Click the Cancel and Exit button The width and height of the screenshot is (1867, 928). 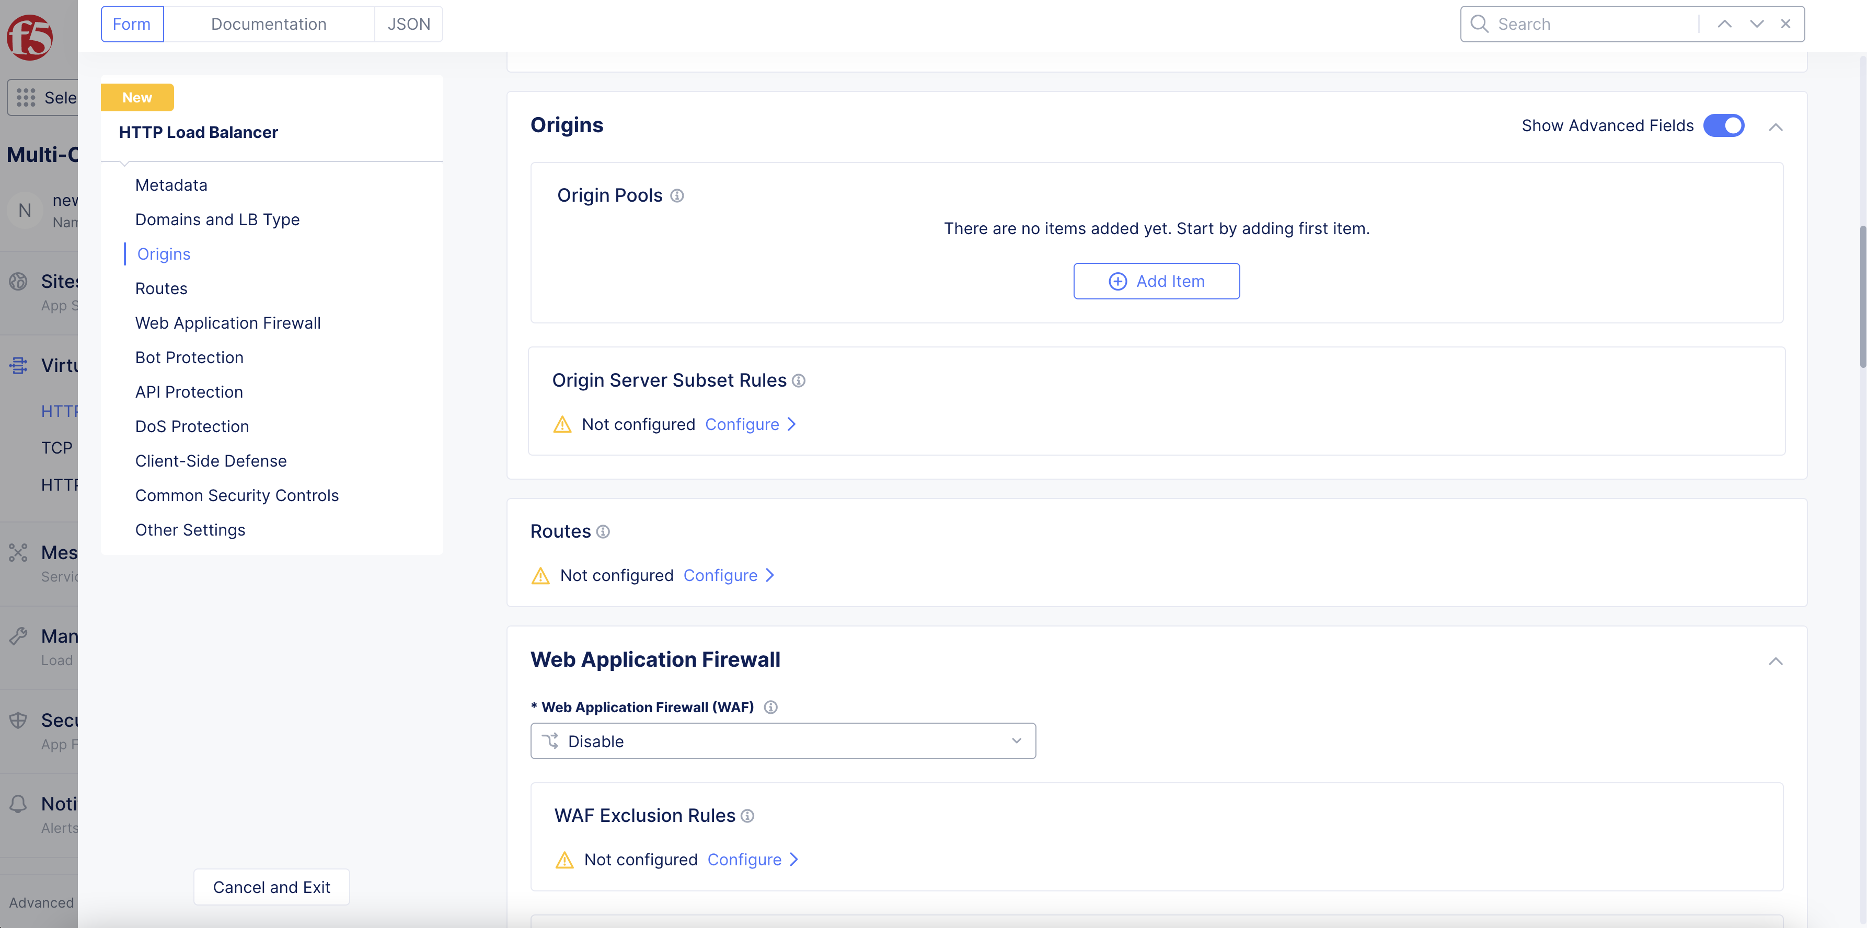[271, 887]
